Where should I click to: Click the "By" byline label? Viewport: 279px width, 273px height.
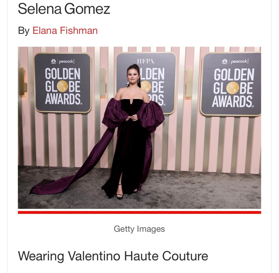coord(24,31)
